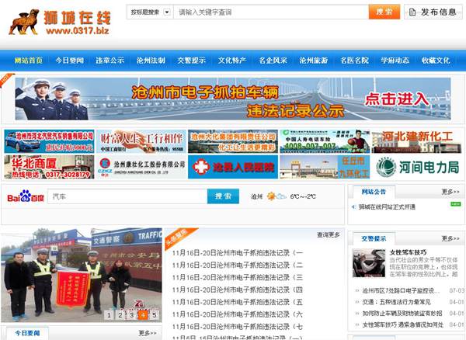The height and width of the screenshot is (340, 466).
Task: Open 沧县人民医院 ad banner
Action: tap(233, 167)
